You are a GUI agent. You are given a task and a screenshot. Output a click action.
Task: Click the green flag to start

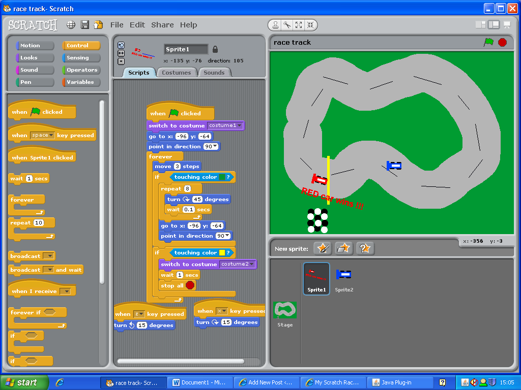pos(488,43)
